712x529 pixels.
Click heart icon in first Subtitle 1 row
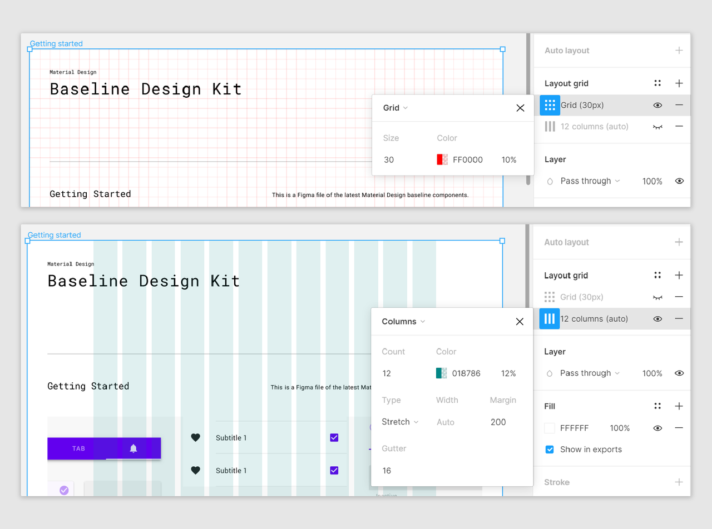coord(195,438)
